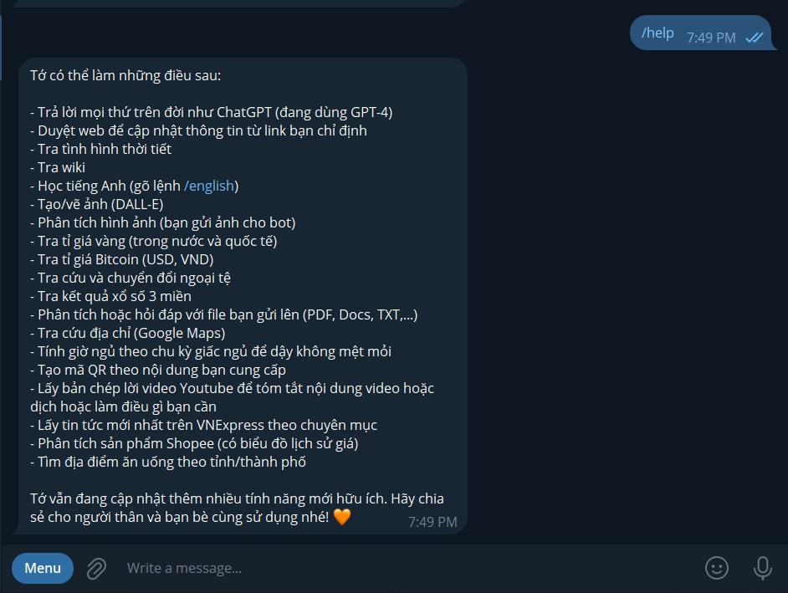
Task: Click the /english command link
Action: (x=209, y=186)
